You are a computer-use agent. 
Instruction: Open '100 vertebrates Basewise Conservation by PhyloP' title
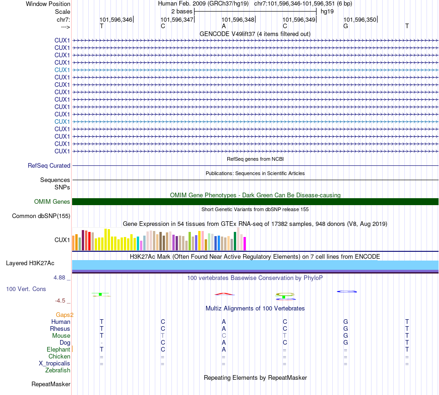click(x=255, y=278)
